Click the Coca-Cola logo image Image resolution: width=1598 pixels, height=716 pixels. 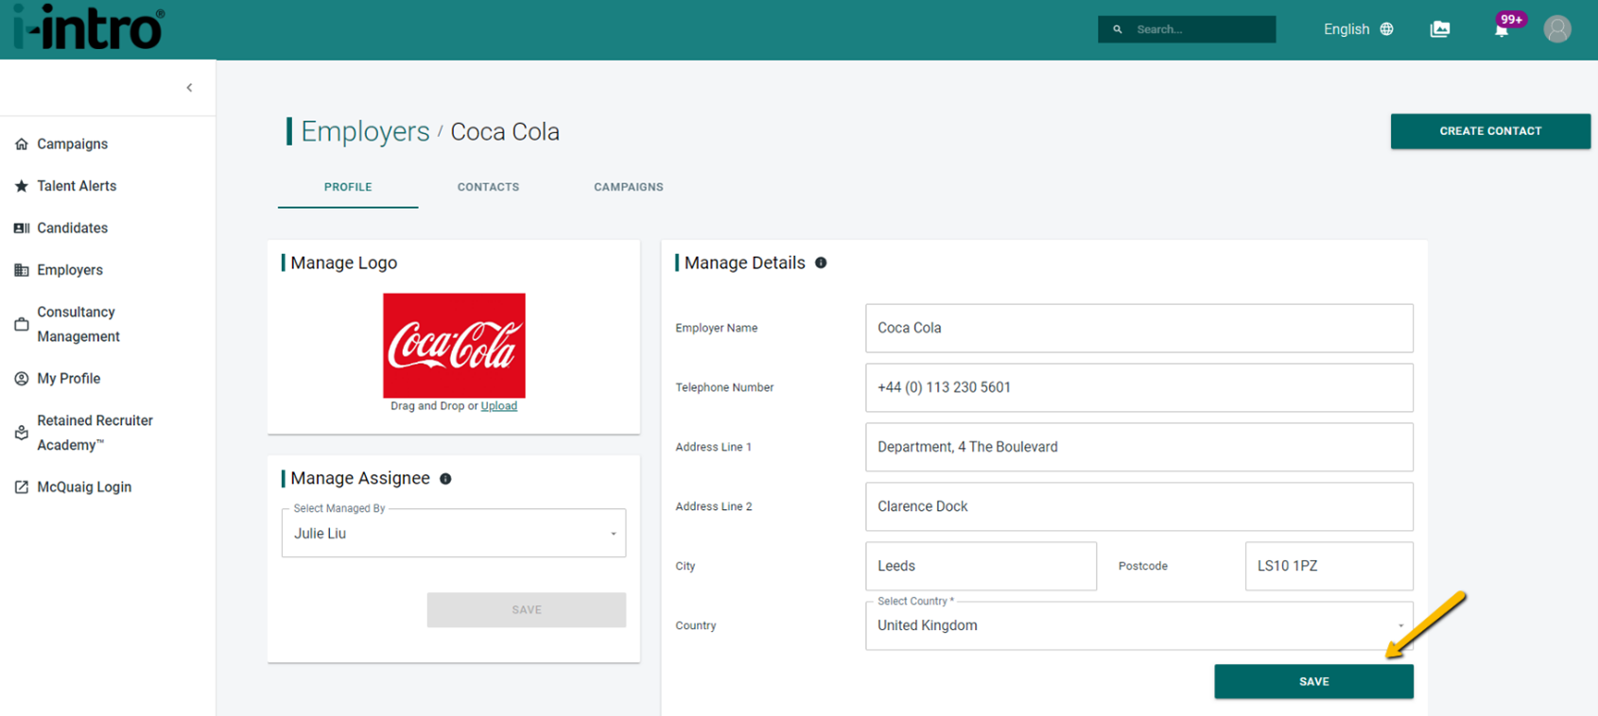pos(454,345)
